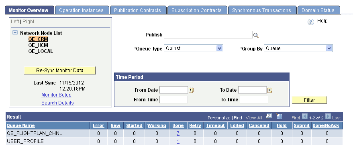The height and width of the screenshot is (151, 353).
Task: Open Done count 7 for QE_FLIGHTPLAN_CHNL
Action: [178, 133]
